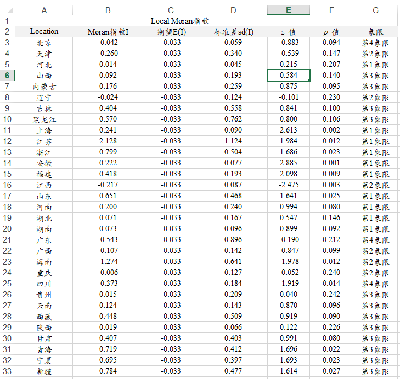
Task: Select the p value cell 0.001
Action: click(x=331, y=163)
